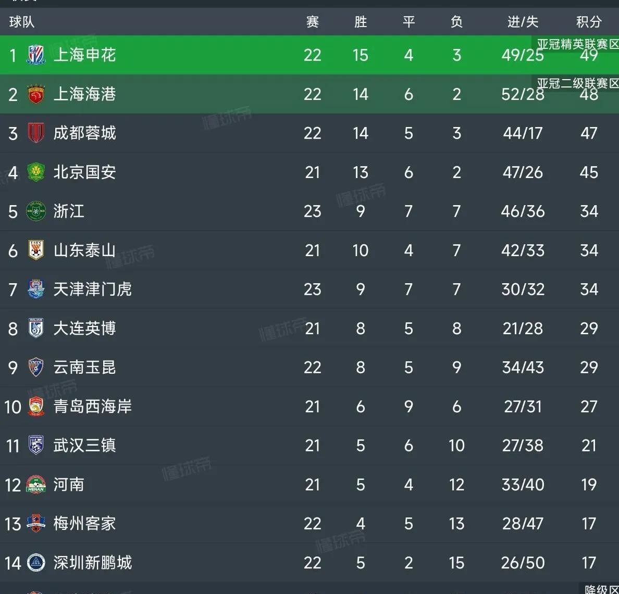
Task: Click the Dalian Yingbo team crest
Action: pyautogui.click(x=36, y=328)
